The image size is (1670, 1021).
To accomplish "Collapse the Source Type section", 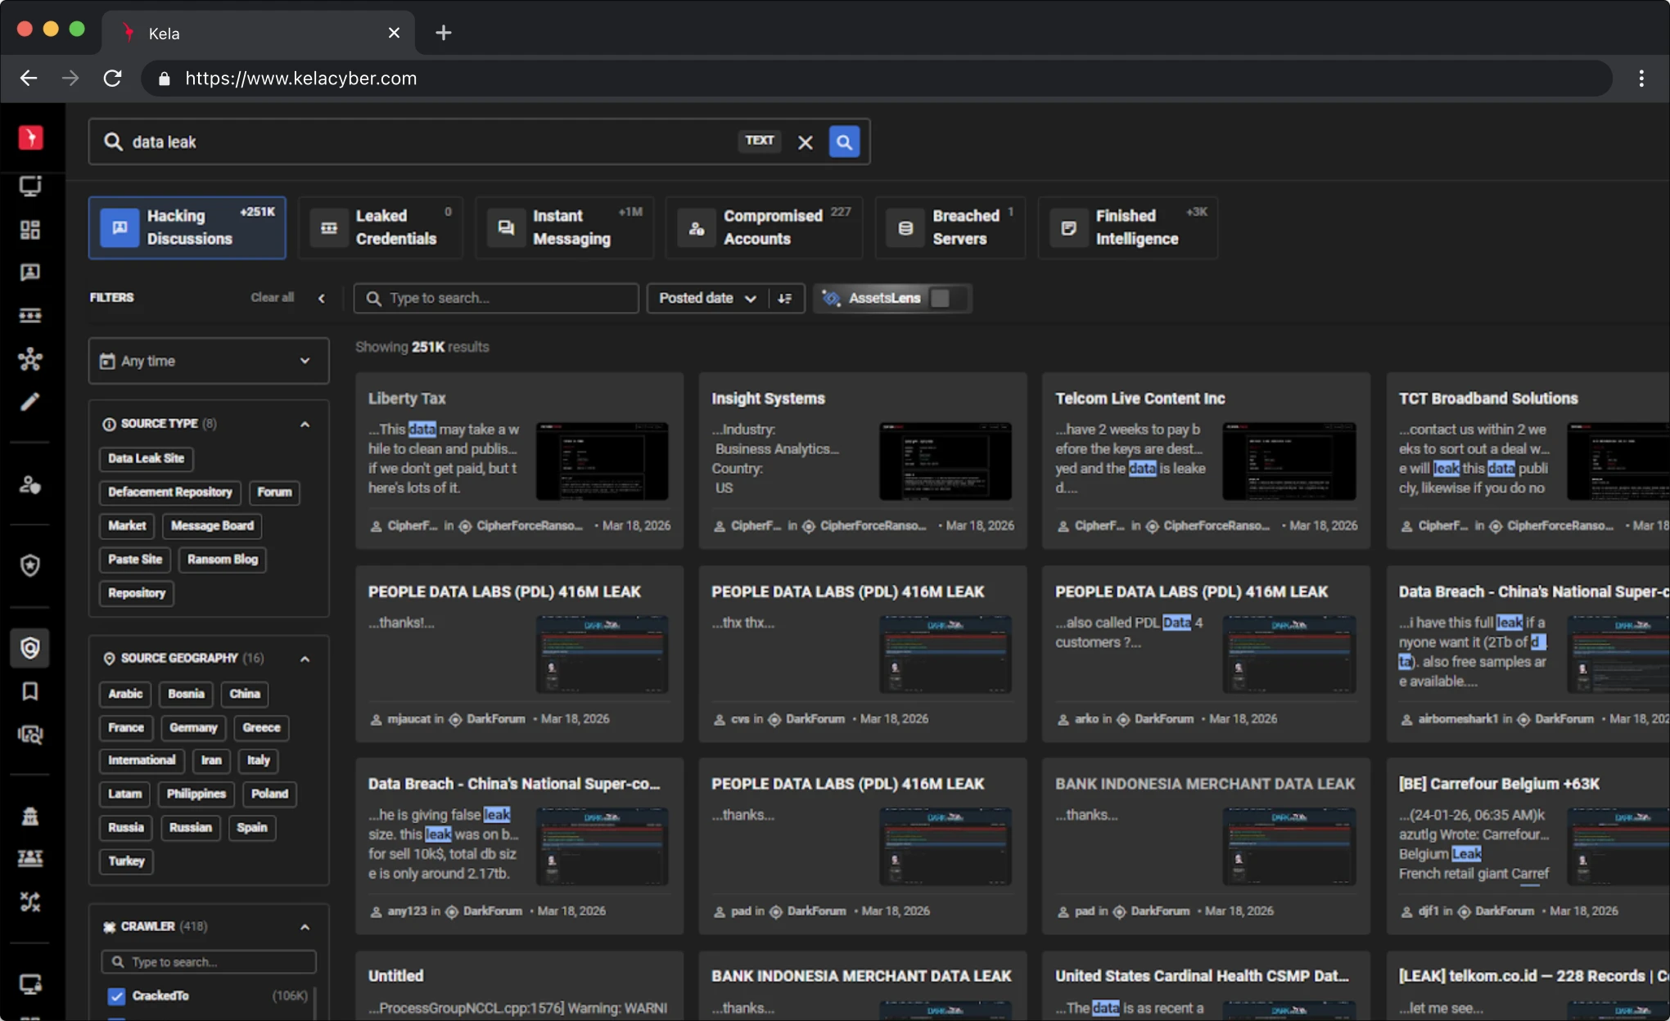I will point(305,424).
